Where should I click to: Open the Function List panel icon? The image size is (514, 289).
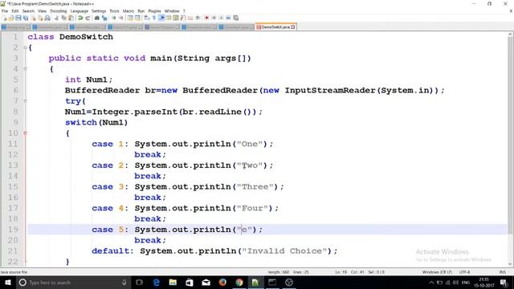point(182,18)
